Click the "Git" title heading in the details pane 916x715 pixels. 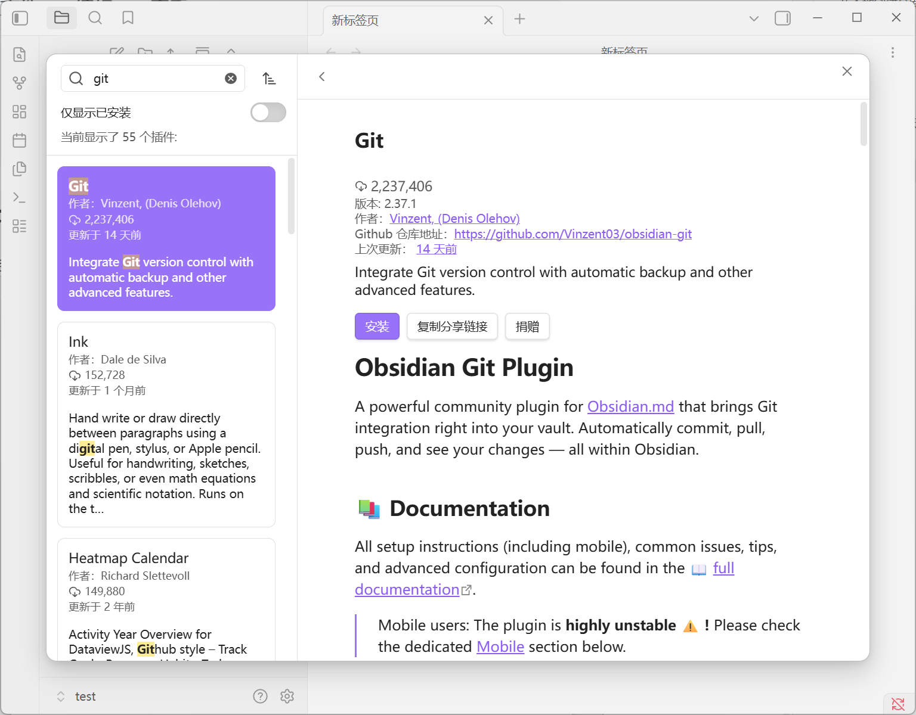[369, 141]
